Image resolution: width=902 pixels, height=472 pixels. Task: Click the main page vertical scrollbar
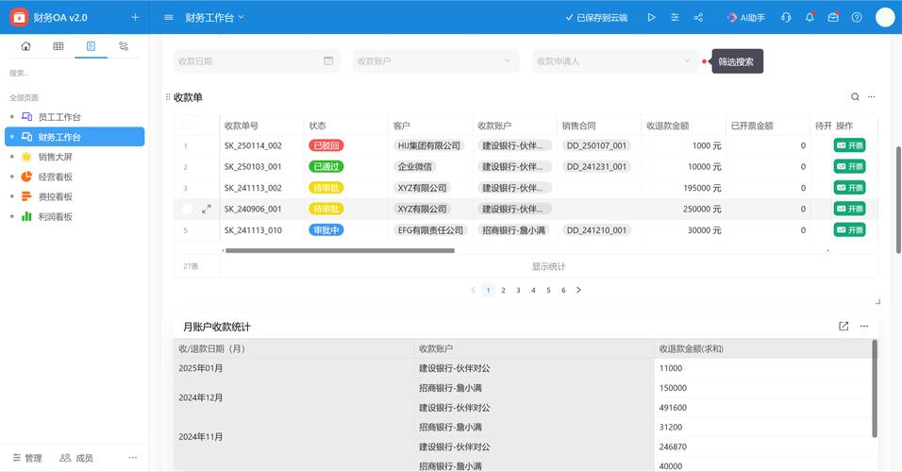(898, 200)
